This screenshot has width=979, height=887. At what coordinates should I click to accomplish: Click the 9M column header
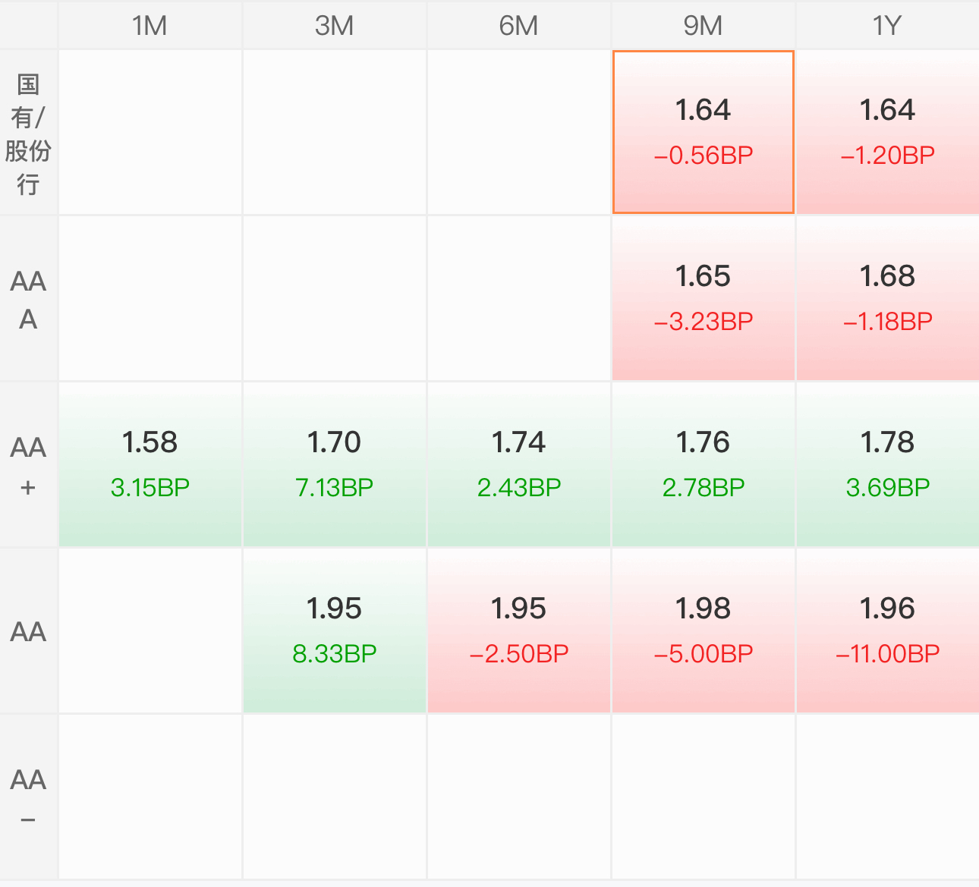pos(703,25)
